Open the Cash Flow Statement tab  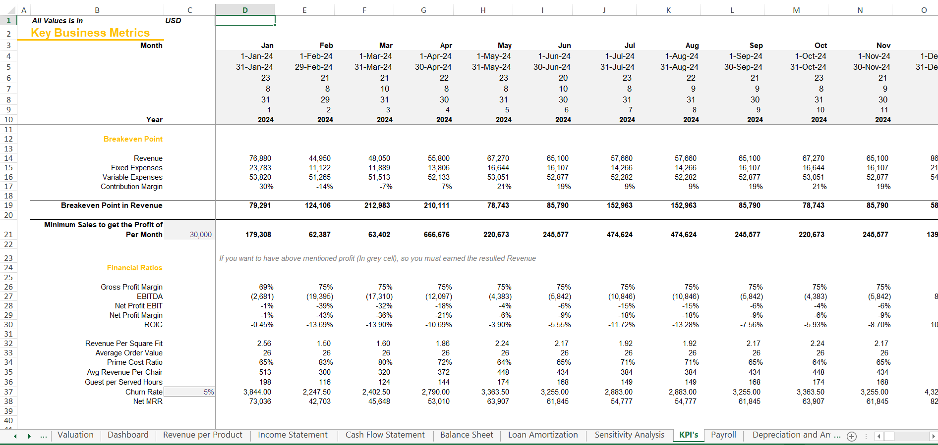[385, 435]
